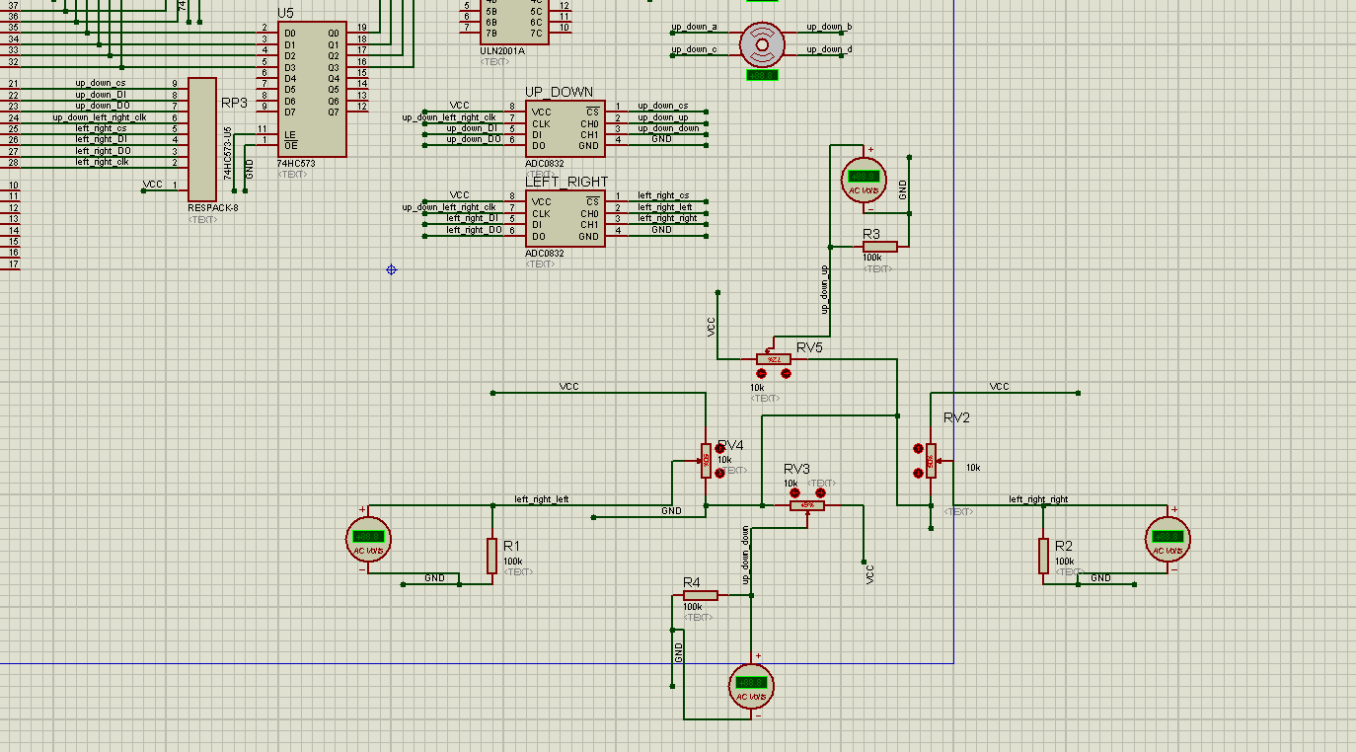Click RV3 potentiometer's right arrow button
The width and height of the screenshot is (1356, 752).
820,492
